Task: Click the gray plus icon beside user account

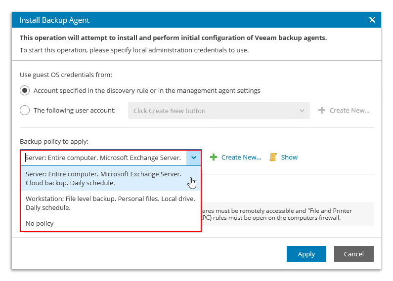Action: click(321, 110)
